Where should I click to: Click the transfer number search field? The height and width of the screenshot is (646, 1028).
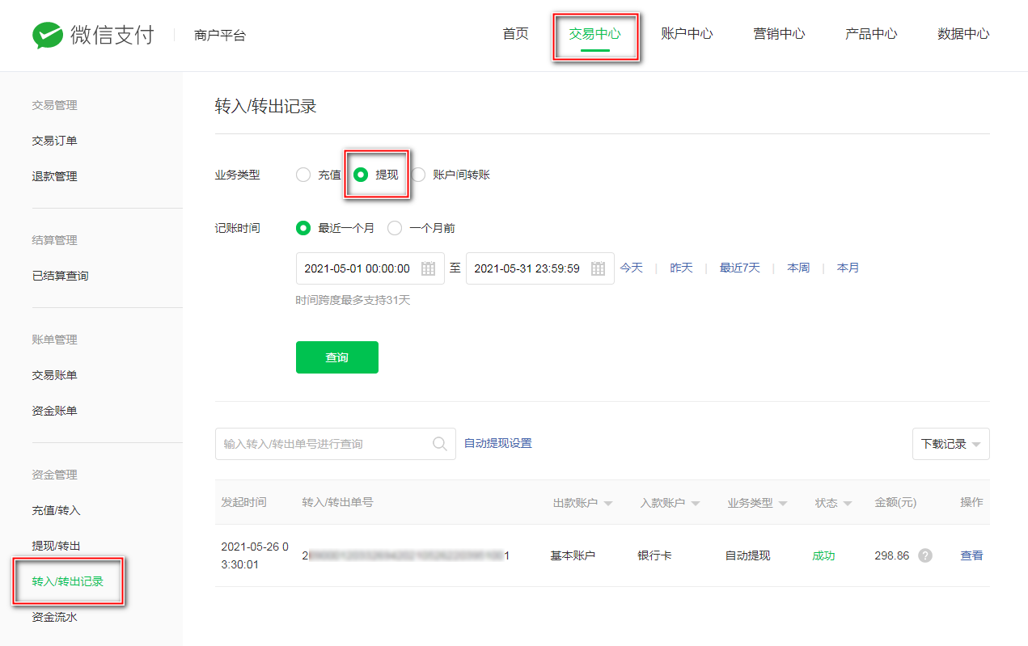(x=324, y=444)
